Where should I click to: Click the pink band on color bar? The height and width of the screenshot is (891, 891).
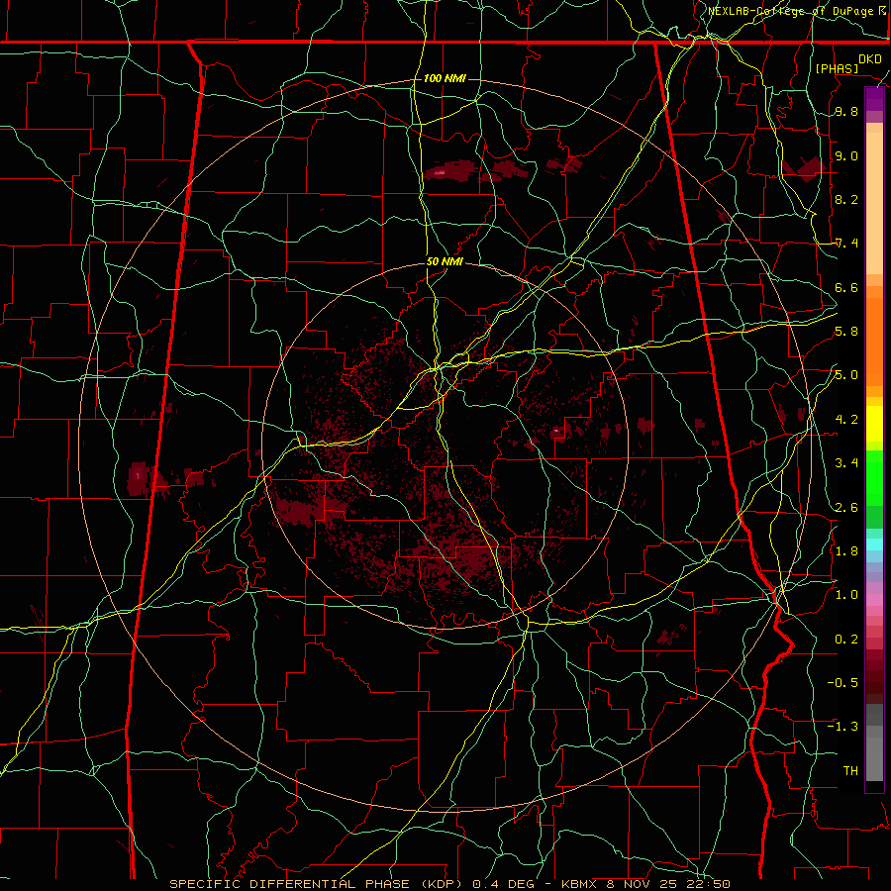pyautogui.click(x=874, y=600)
